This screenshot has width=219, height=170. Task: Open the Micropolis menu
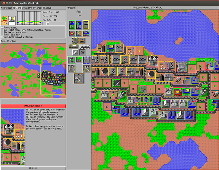7,8
